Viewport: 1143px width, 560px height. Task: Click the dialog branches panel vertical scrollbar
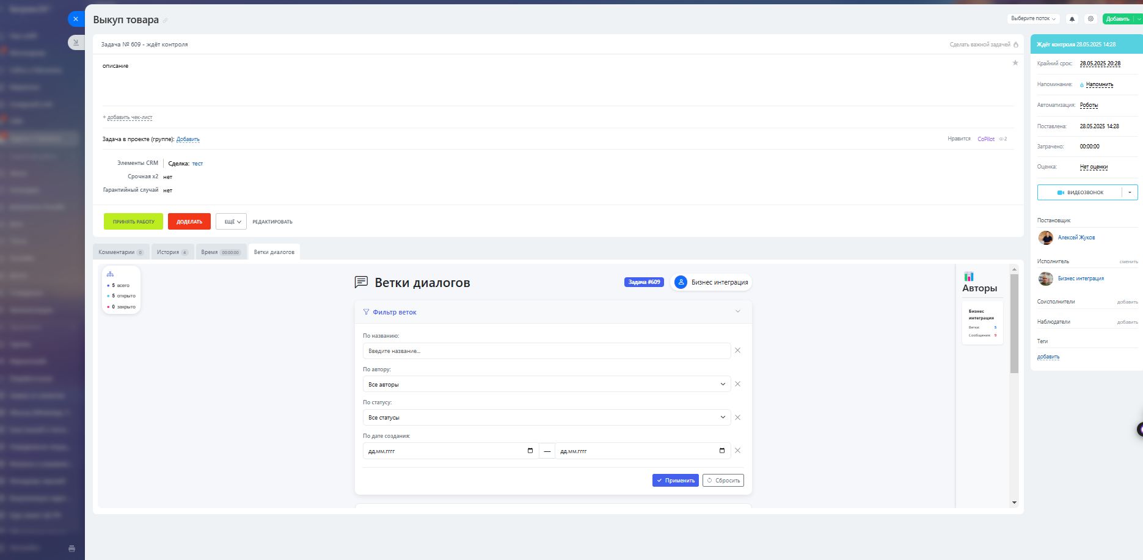tap(1014, 324)
